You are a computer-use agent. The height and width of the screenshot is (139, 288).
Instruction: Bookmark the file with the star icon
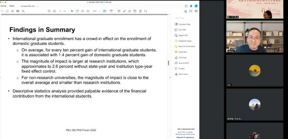7,11
